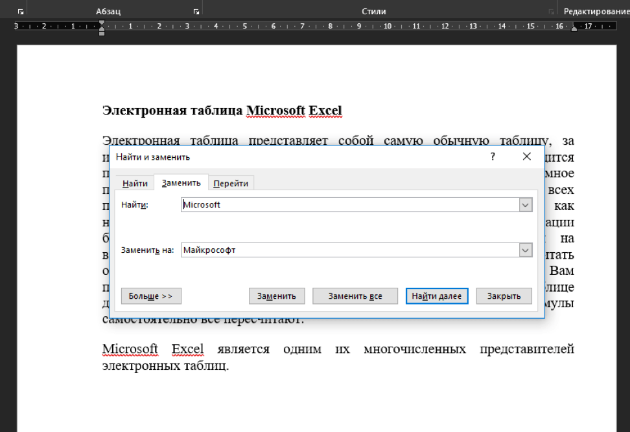
Task: Click the right indent marker on ruler
Action: 574,28
